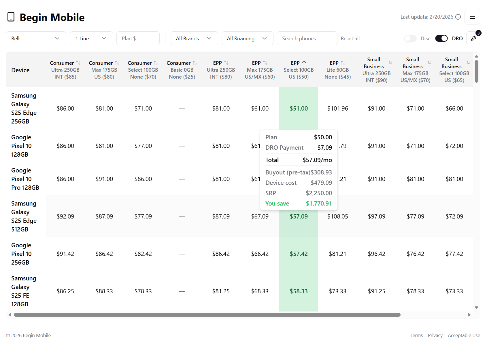Screen dimensions: 485x340
Task: Open the hamburger menu
Action: click(x=472, y=17)
